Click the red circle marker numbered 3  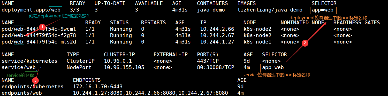36,80
